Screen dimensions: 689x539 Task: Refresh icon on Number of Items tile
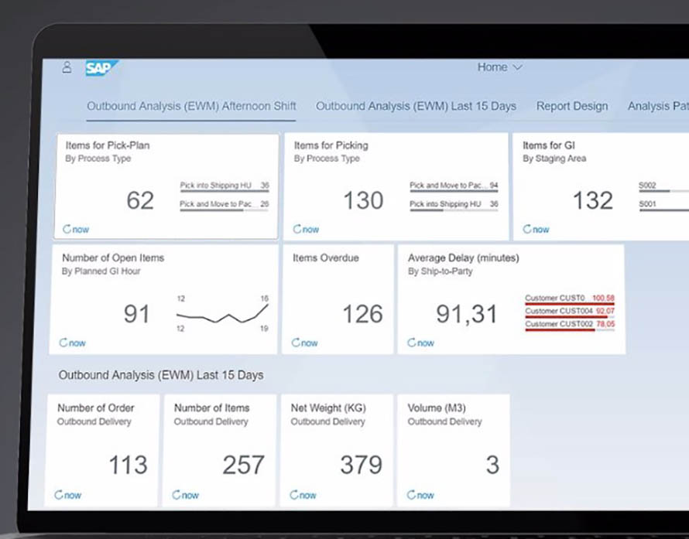177,495
